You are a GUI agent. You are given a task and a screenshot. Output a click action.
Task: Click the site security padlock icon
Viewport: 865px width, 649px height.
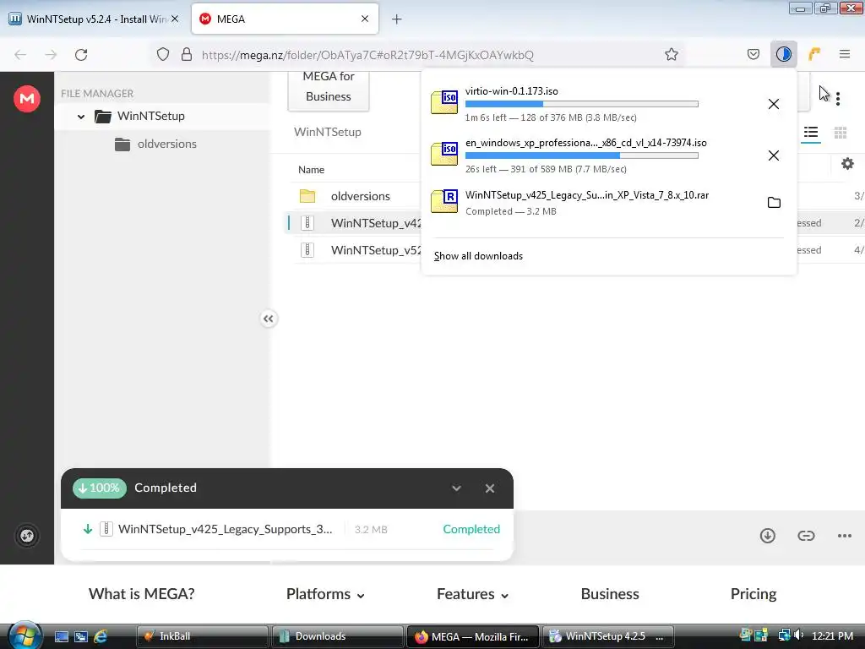coord(187,55)
